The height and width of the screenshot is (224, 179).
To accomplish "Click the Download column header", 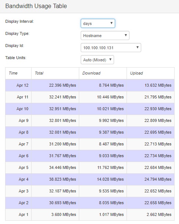I will [103, 73].
